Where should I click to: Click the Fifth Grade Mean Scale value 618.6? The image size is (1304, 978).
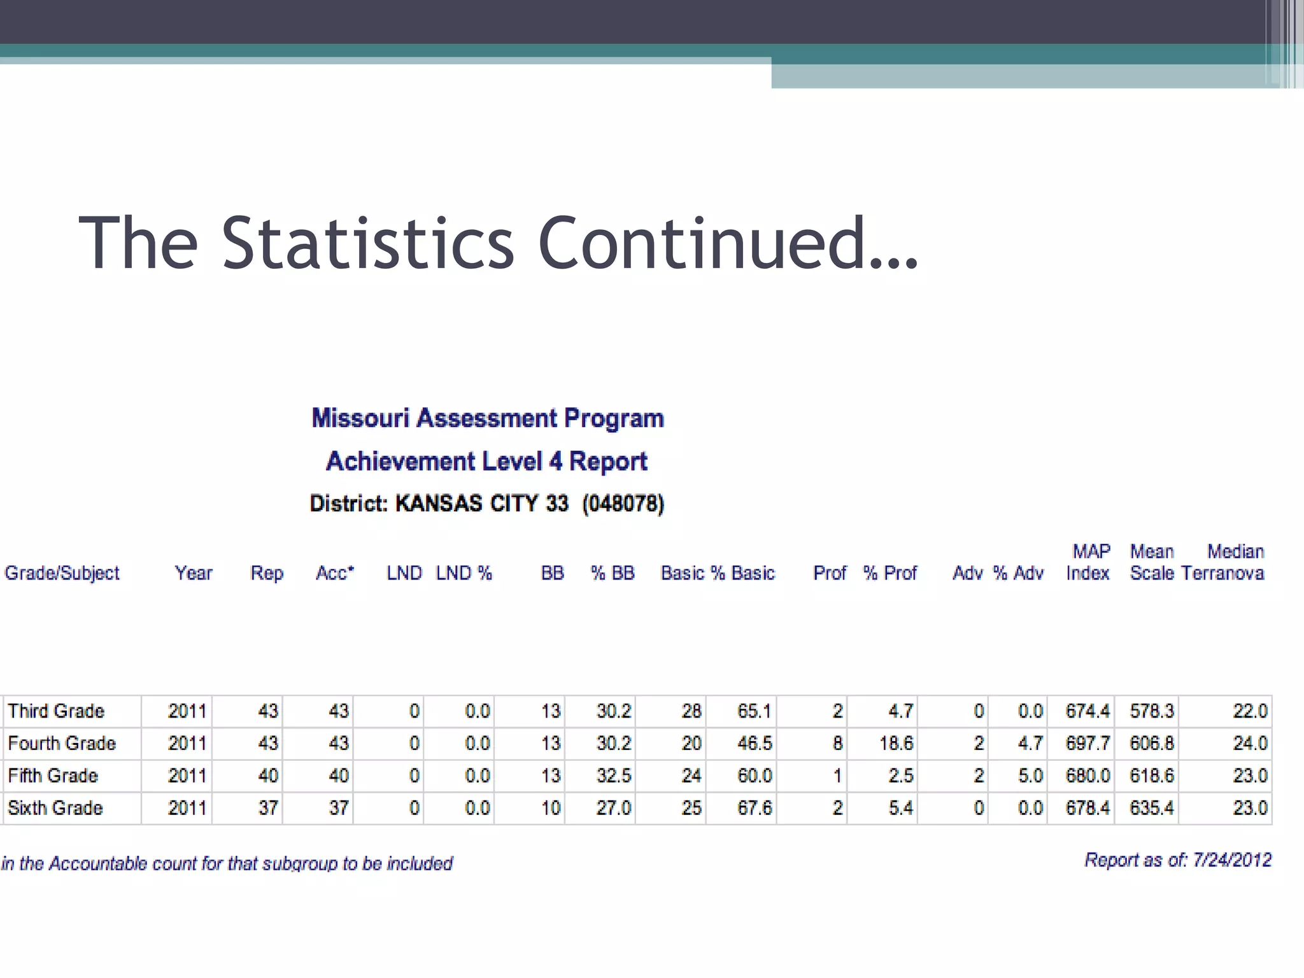coord(1152,776)
